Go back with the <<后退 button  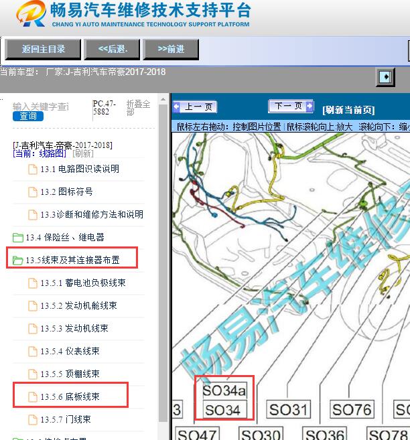tap(113, 50)
